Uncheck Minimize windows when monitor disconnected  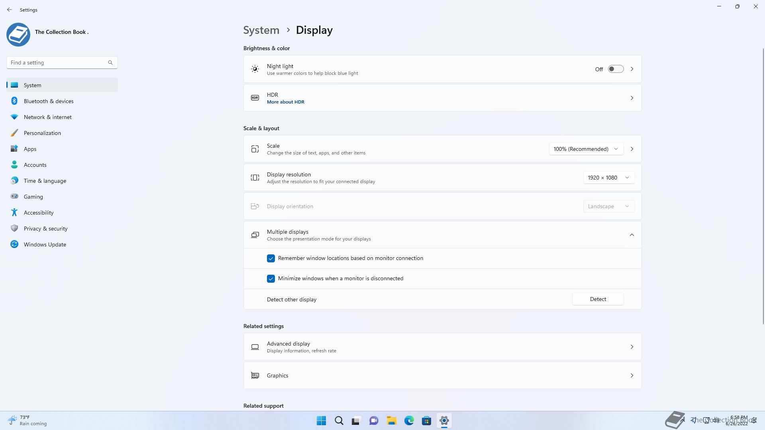271,279
